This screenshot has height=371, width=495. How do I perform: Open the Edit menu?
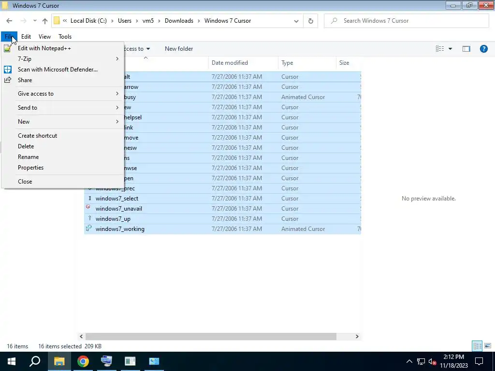tap(26, 37)
